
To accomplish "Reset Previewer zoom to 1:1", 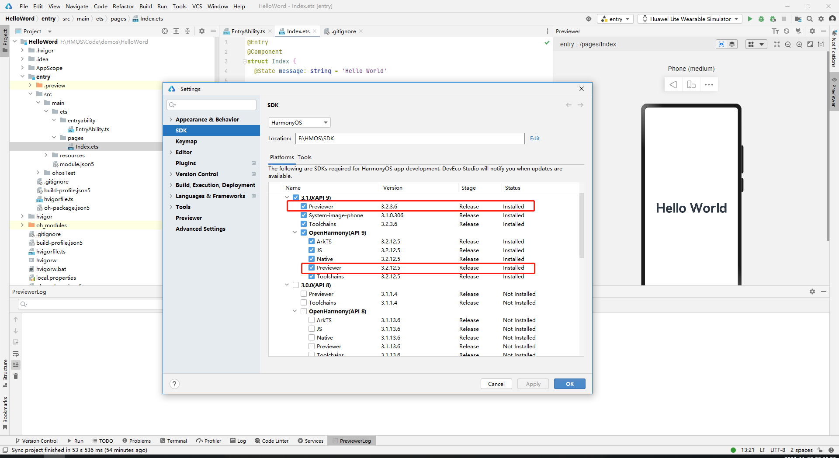I will pyautogui.click(x=821, y=44).
